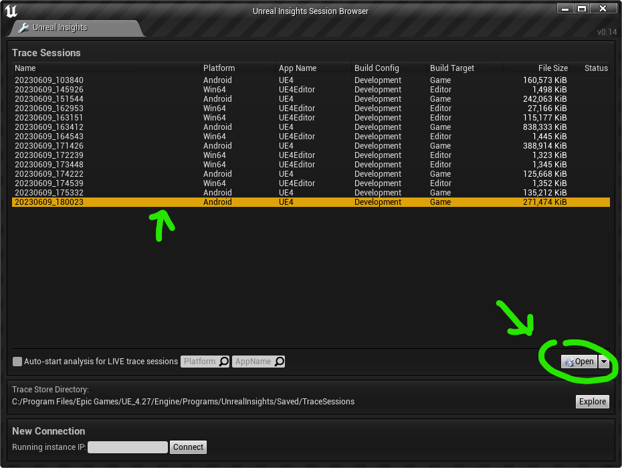Sort by Build Config column header
Viewport: 622px width, 468px height.
click(x=389, y=68)
